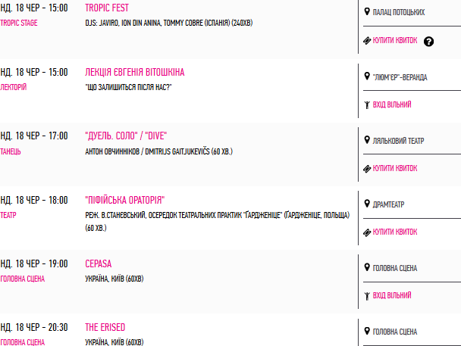Click location pin next to Ляльковий театр
Image resolution: width=461 pixels, height=346 pixels.
pos(367,140)
